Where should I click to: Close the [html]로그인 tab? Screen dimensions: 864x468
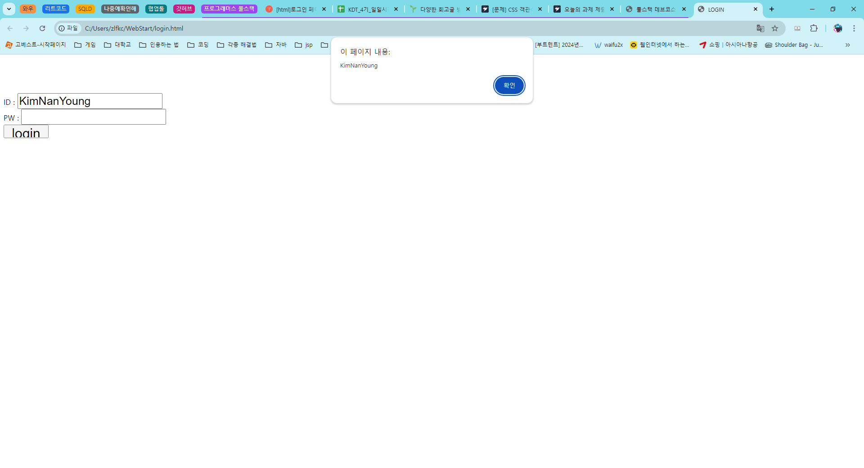324,9
